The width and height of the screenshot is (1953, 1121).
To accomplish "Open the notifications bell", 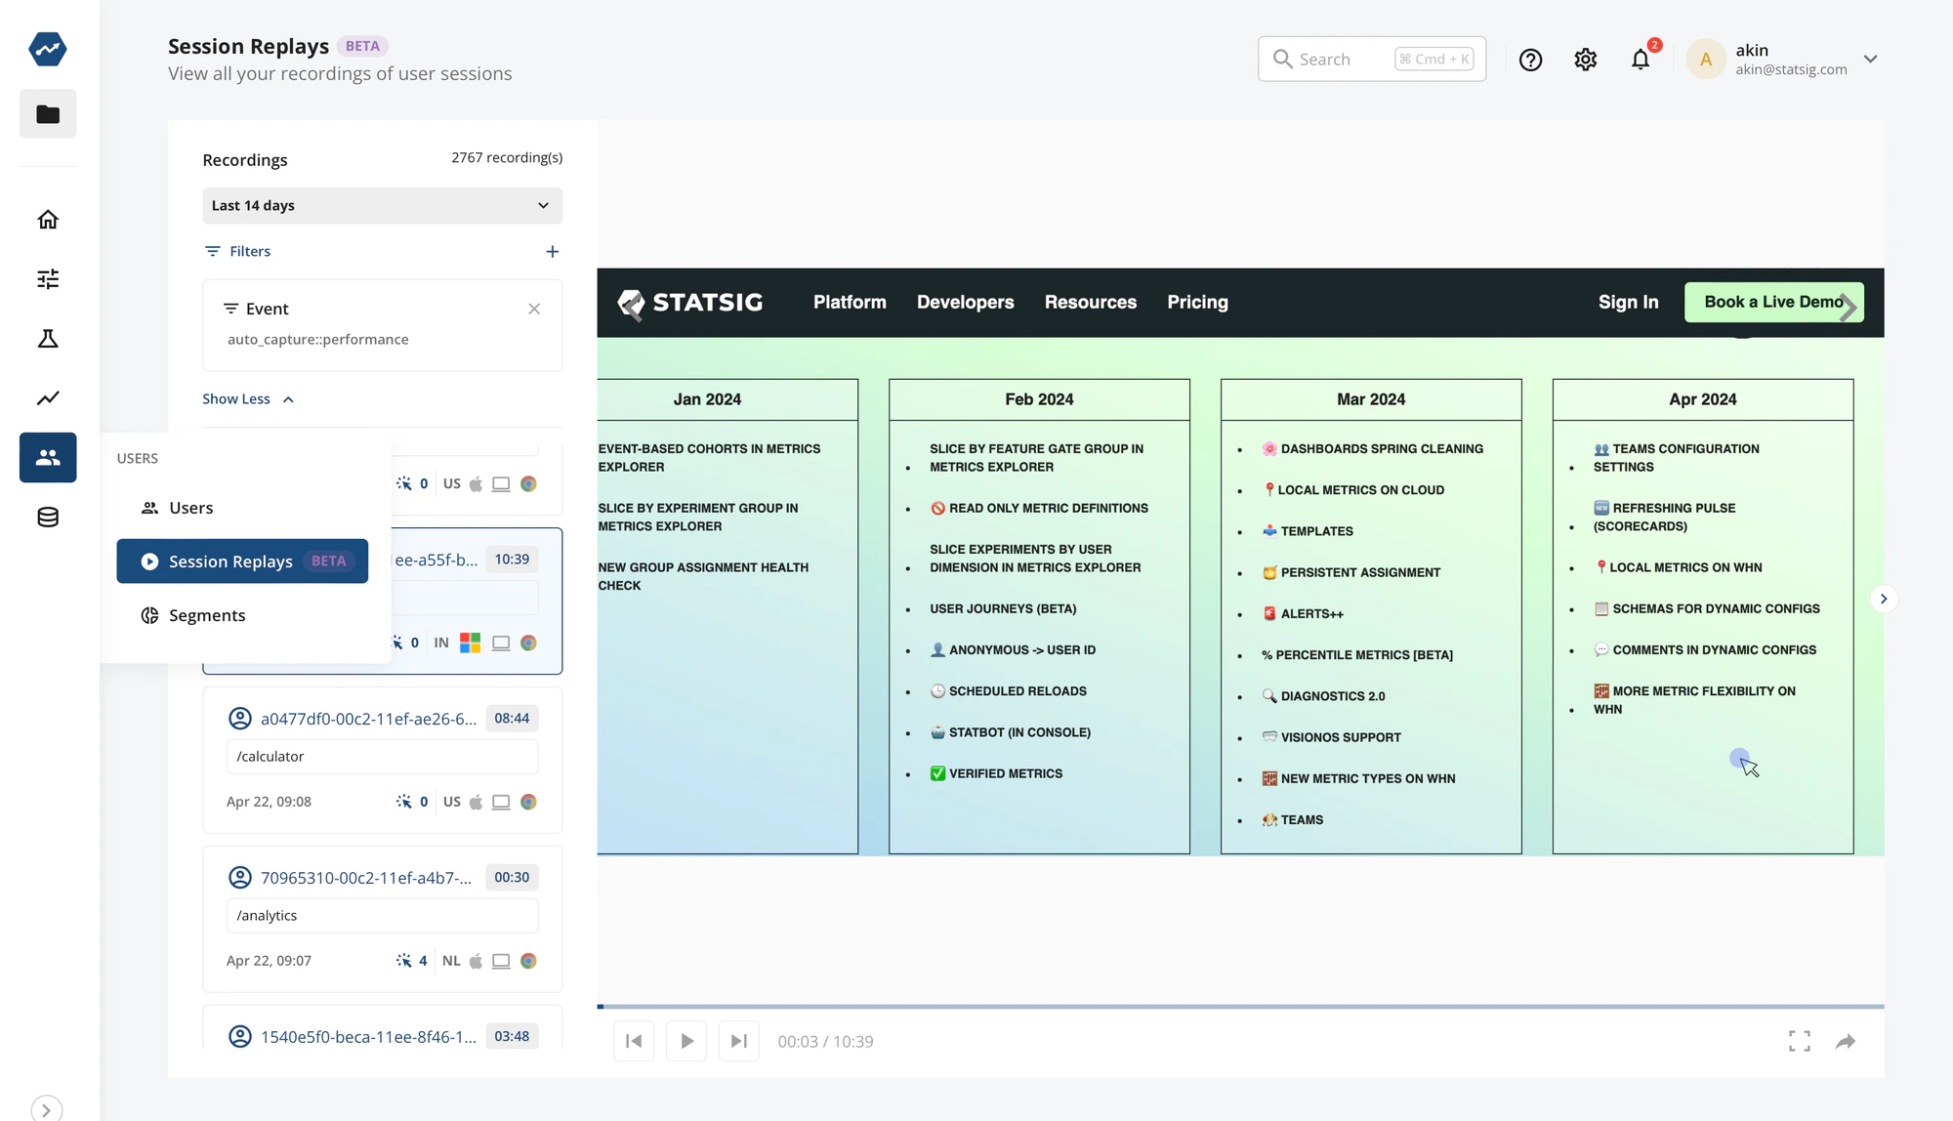I will [1641, 59].
